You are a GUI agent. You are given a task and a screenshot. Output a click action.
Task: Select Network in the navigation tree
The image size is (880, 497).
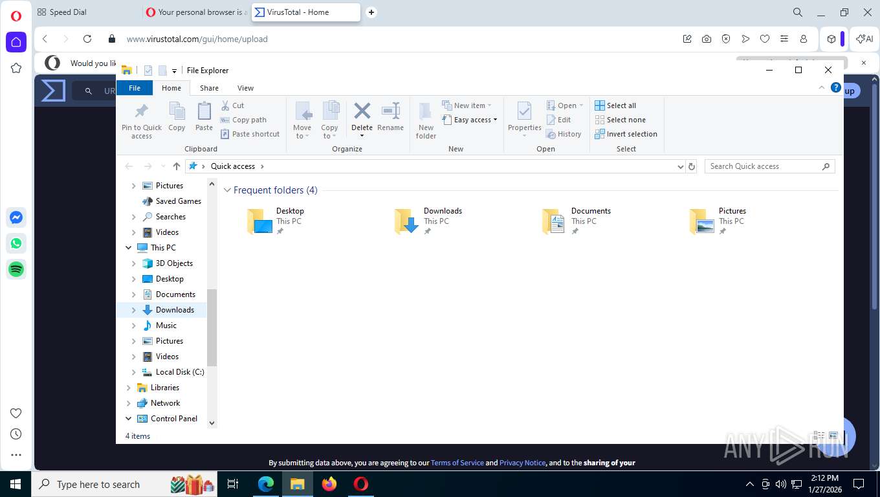pyautogui.click(x=165, y=403)
